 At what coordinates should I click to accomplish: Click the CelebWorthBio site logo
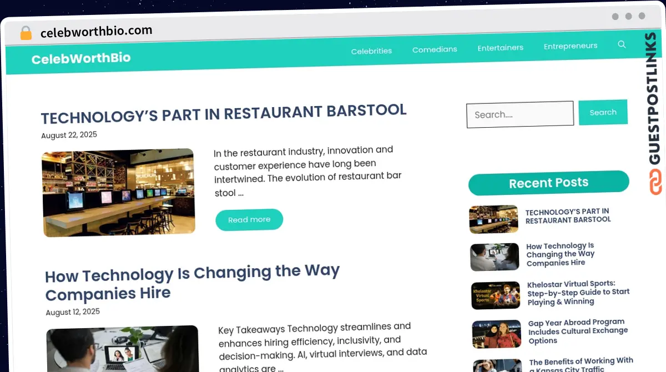pyautogui.click(x=81, y=58)
